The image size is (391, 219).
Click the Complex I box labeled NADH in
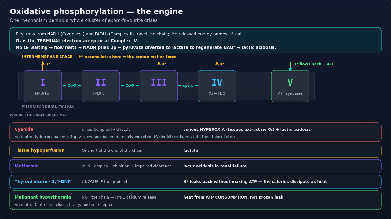(x=43, y=86)
